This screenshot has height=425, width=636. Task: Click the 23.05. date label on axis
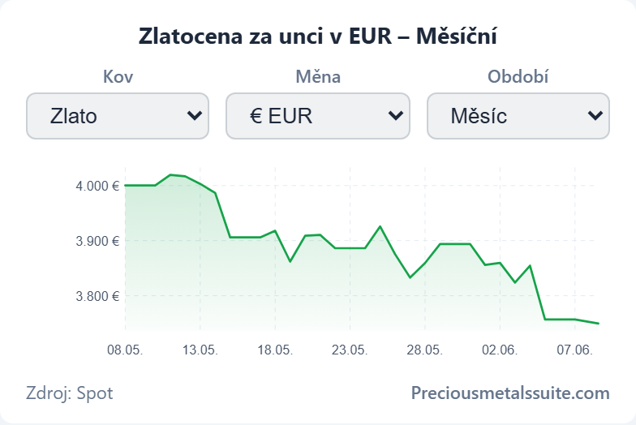click(x=350, y=350)
